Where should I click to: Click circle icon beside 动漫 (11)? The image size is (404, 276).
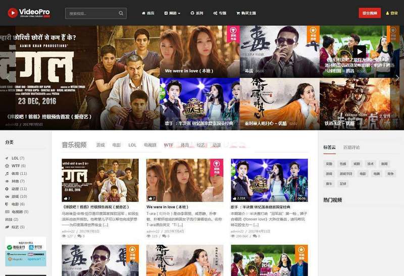pos(7,189)
